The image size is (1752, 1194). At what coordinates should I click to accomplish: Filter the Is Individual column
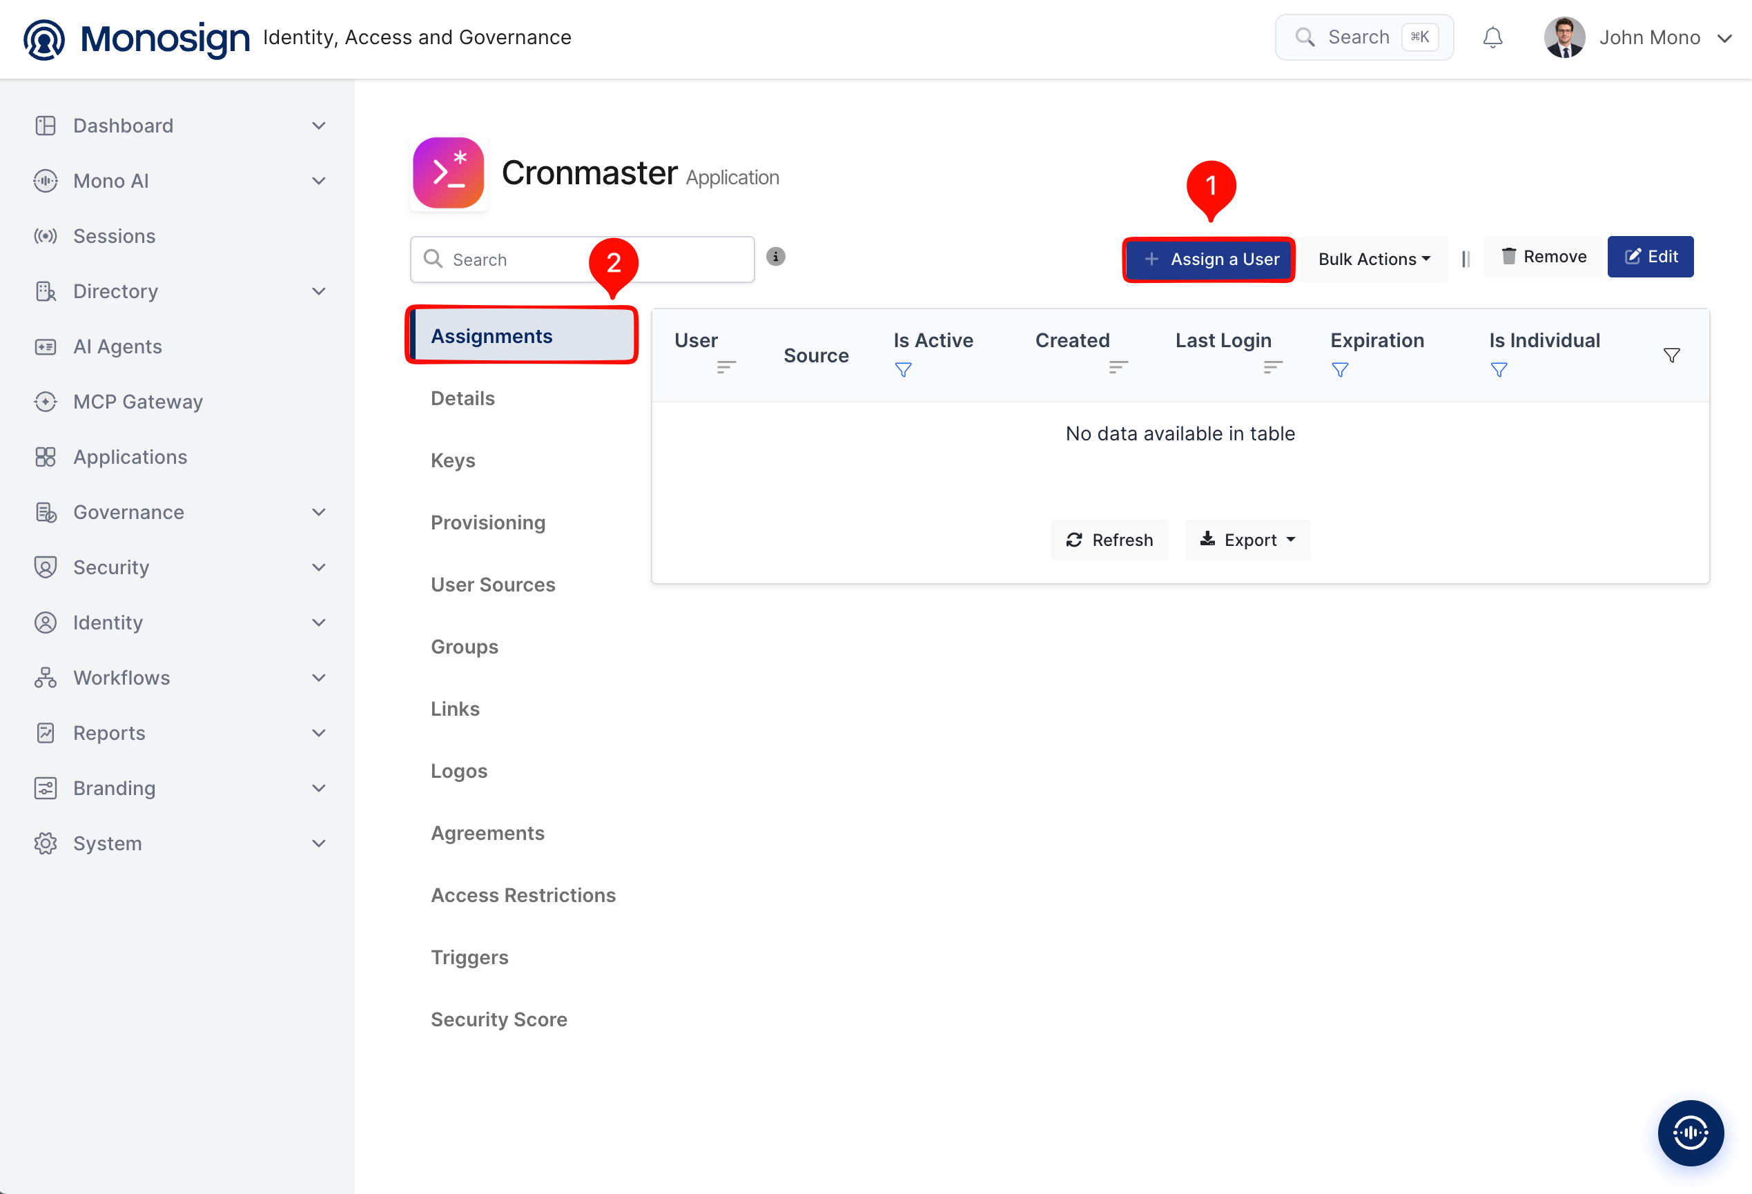click(1498, 369)
